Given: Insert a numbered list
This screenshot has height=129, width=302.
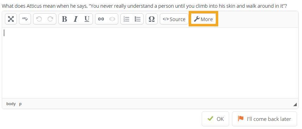Looking at the screenshot, I should pyautogui.click(x=126, y=19).
